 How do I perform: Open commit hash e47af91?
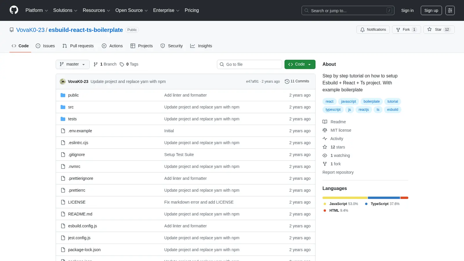pos(252,81)
